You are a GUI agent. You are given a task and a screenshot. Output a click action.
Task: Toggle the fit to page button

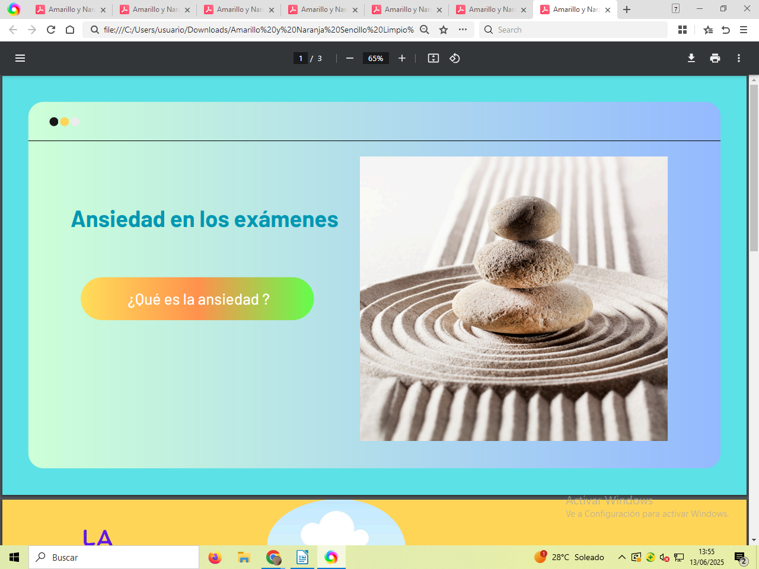[433, 58]
